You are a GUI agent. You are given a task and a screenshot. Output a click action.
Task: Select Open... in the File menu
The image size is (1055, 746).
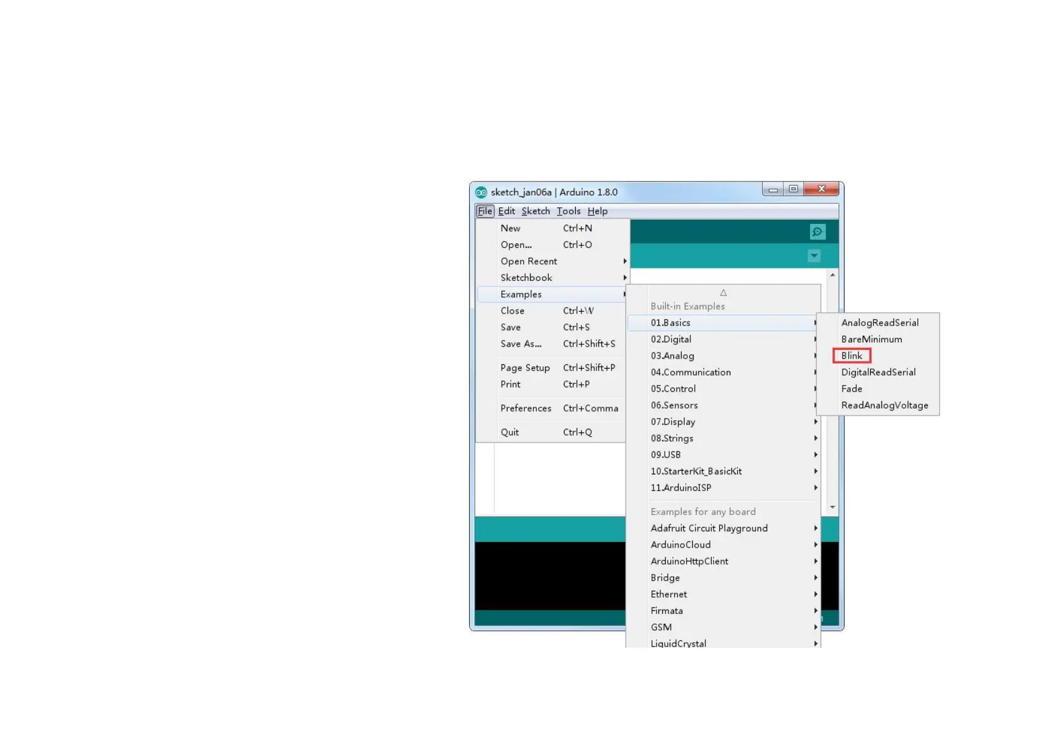point(553,245)
